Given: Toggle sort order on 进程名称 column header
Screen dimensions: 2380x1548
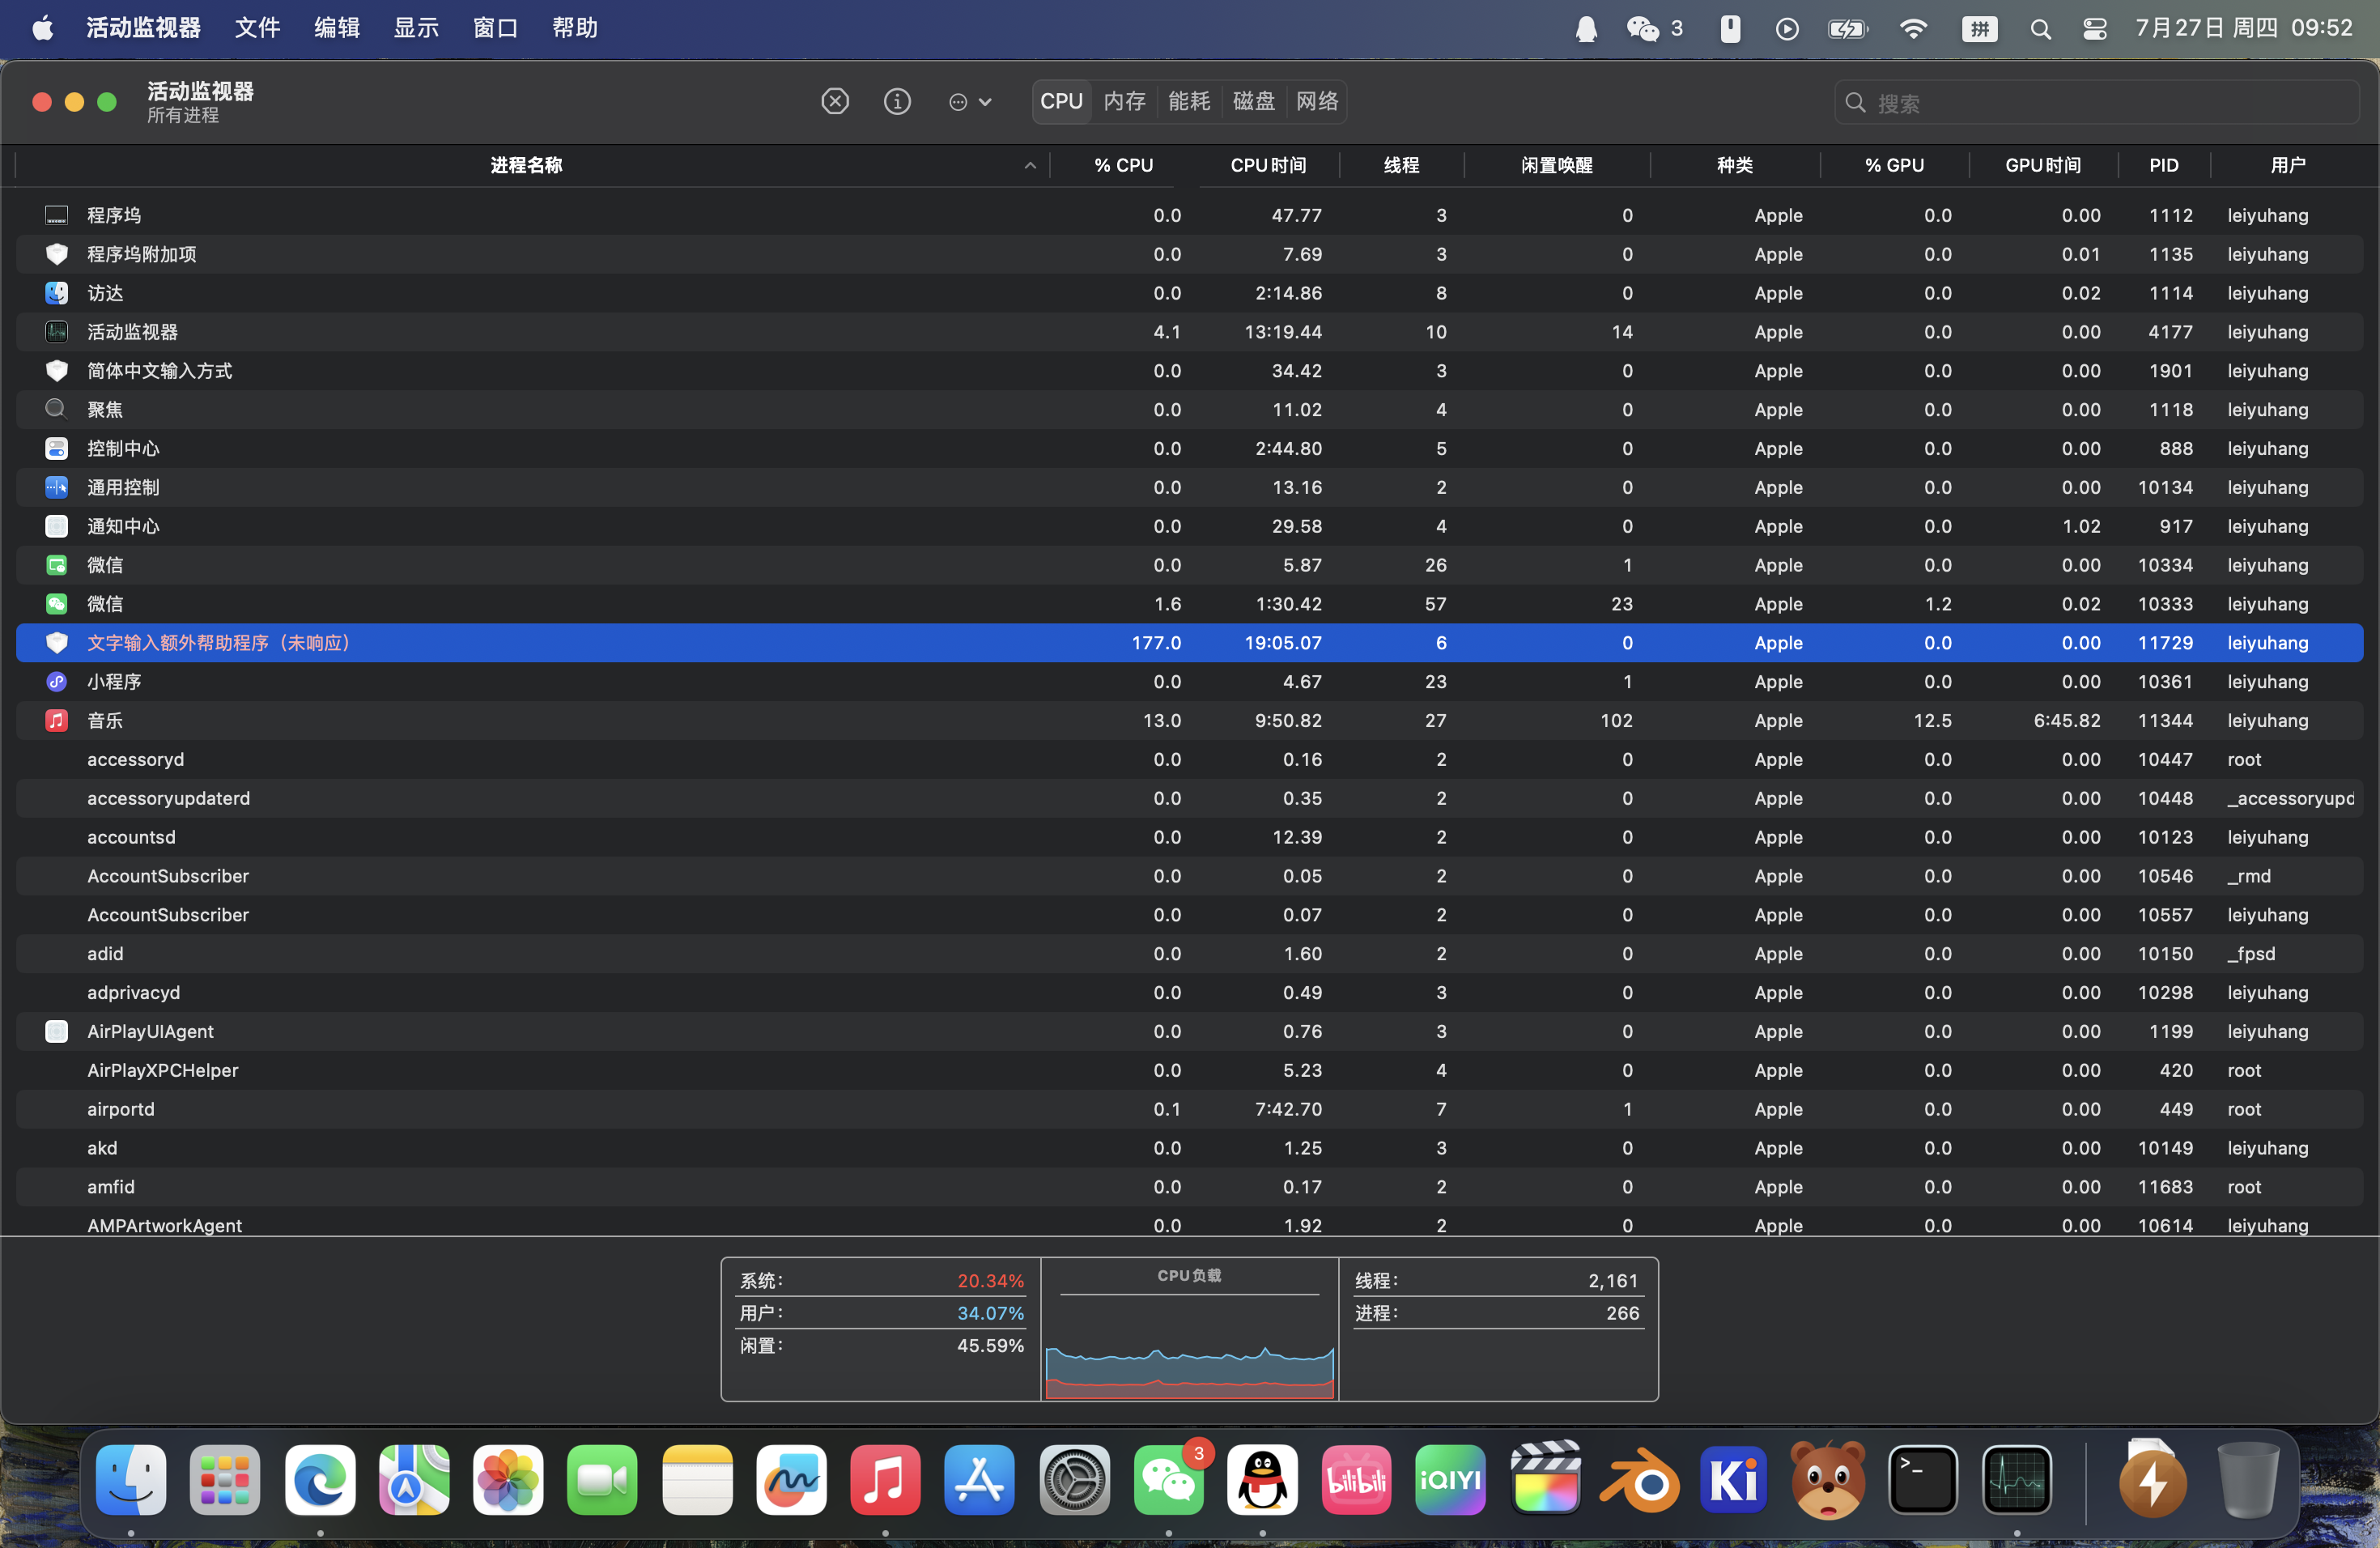Looking at the screenshot, I should coord(527,165).
